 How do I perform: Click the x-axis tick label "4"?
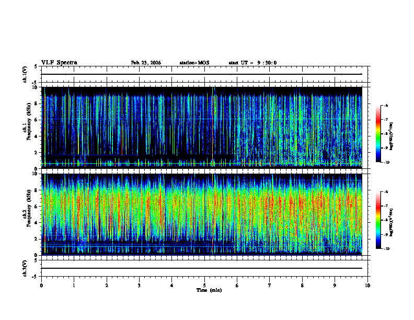(x=171, y=285)
